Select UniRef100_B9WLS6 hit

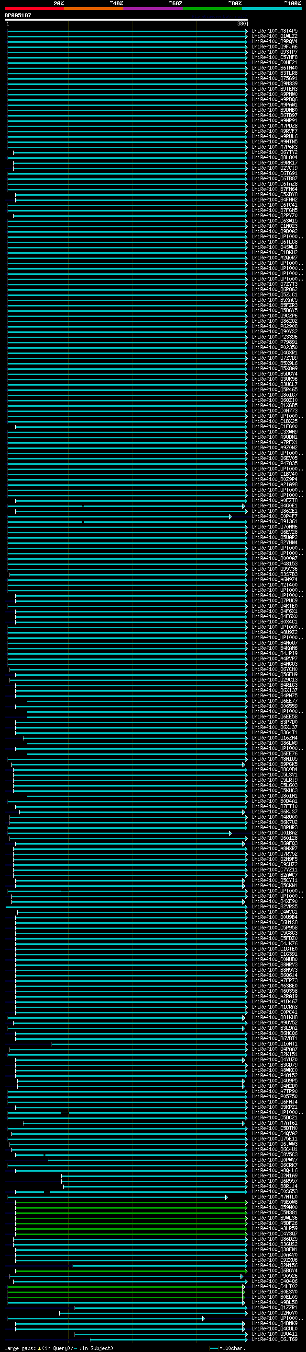[x=274, y=1218]
